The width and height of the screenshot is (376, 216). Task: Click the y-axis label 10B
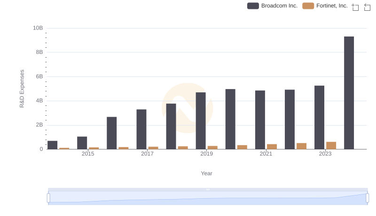(38, 28)
